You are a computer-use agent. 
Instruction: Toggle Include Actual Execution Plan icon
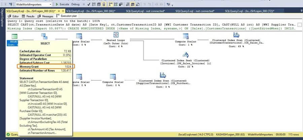click(111, 4)
